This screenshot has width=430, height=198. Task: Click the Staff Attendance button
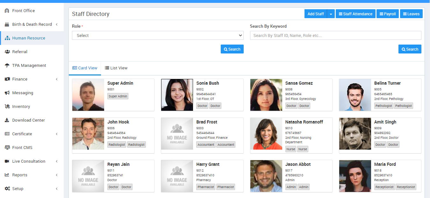point(355,14)
